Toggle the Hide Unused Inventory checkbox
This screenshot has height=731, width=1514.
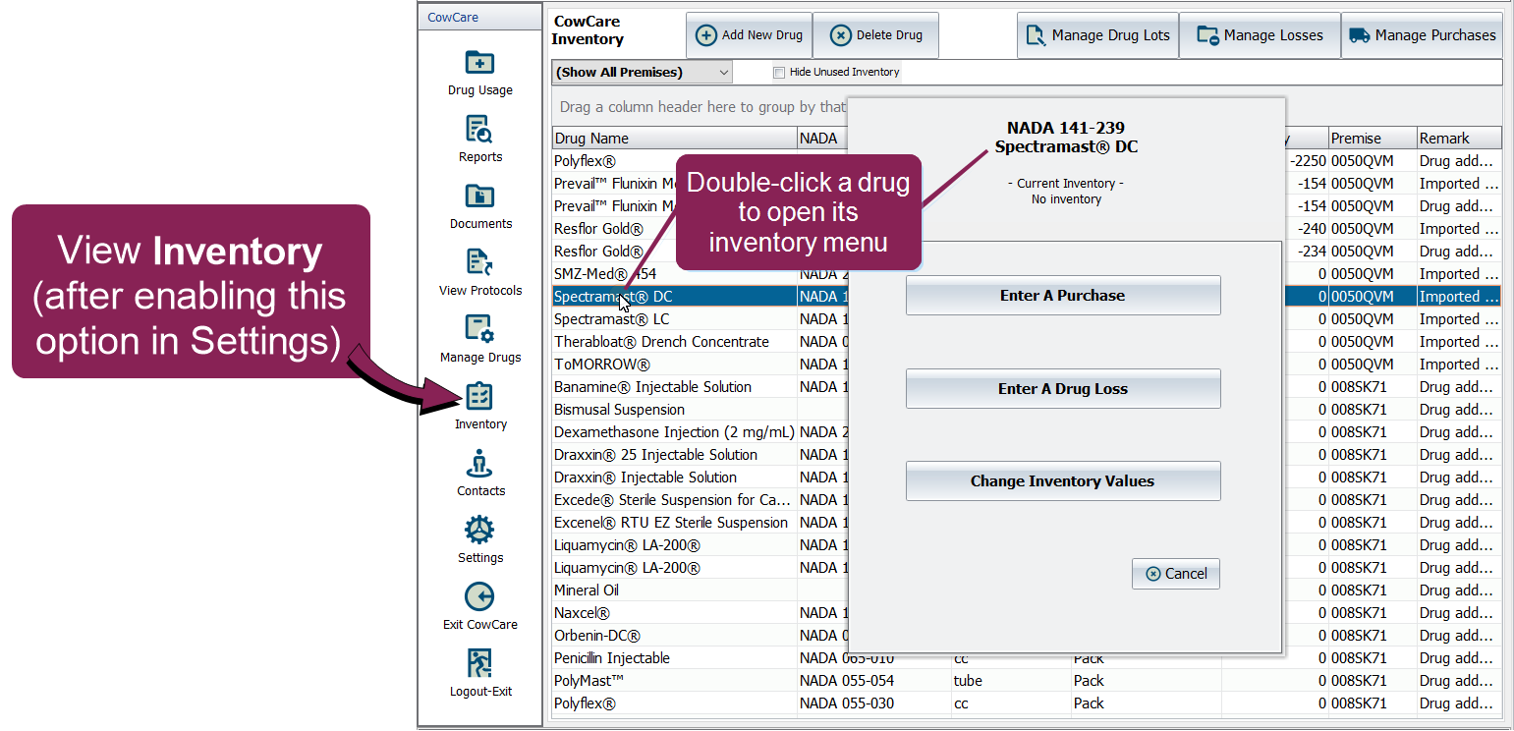779,73
